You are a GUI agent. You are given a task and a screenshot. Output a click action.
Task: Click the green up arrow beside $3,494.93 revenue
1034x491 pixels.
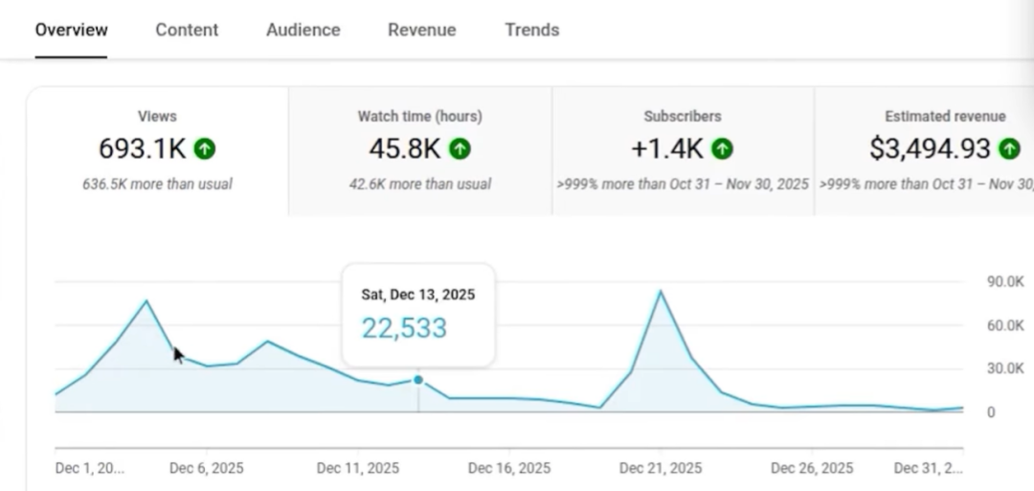pos(1009,149)
